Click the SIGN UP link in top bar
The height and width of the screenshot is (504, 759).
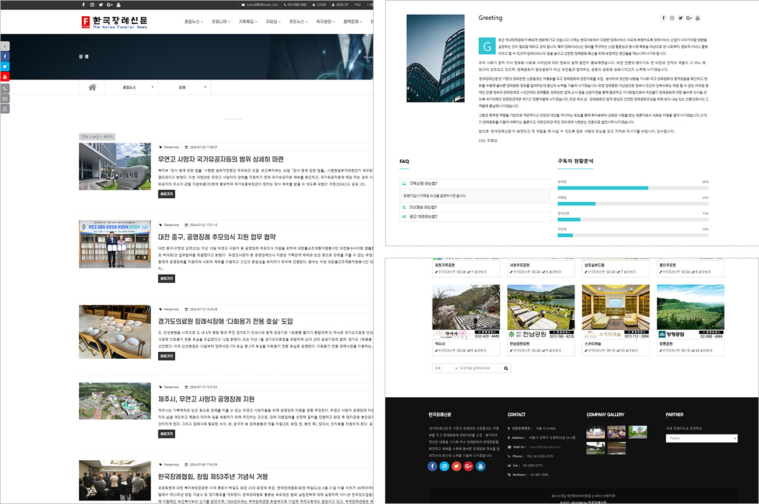point(340,5)
